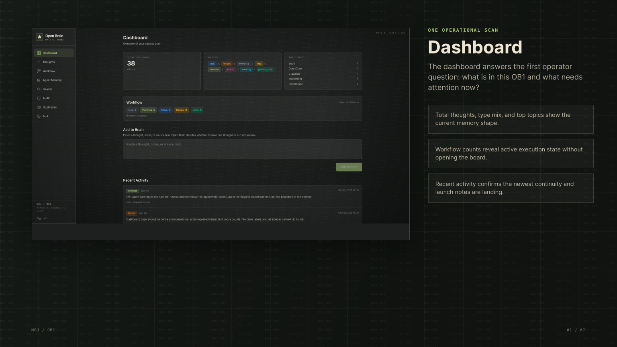617x347 pixels.
Task: Click the 'Recent Activity' heading
Action: coord(136,180)
